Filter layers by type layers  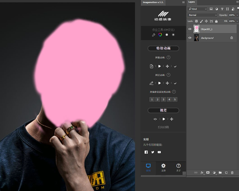[x=222, y=9]
